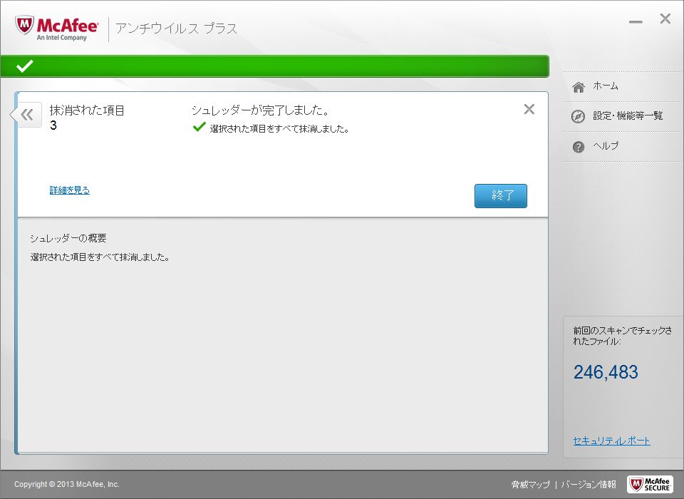
Task: Close the shredder completed panel
Action: pyautogui.click(x=529, y=109)
